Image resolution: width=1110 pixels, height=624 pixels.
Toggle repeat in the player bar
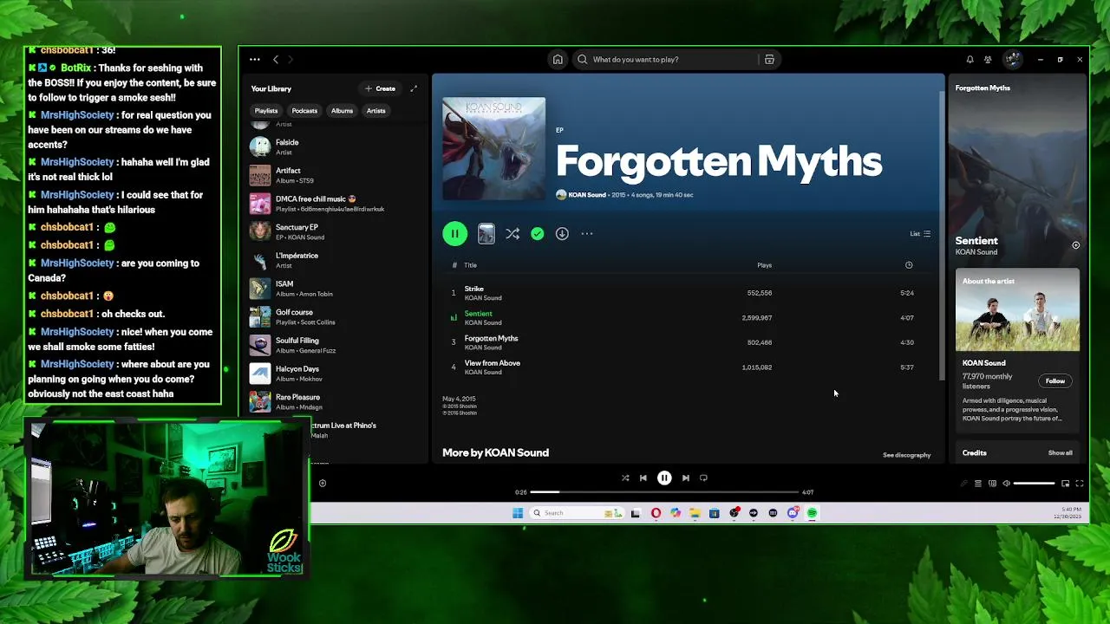pos(703,478)
